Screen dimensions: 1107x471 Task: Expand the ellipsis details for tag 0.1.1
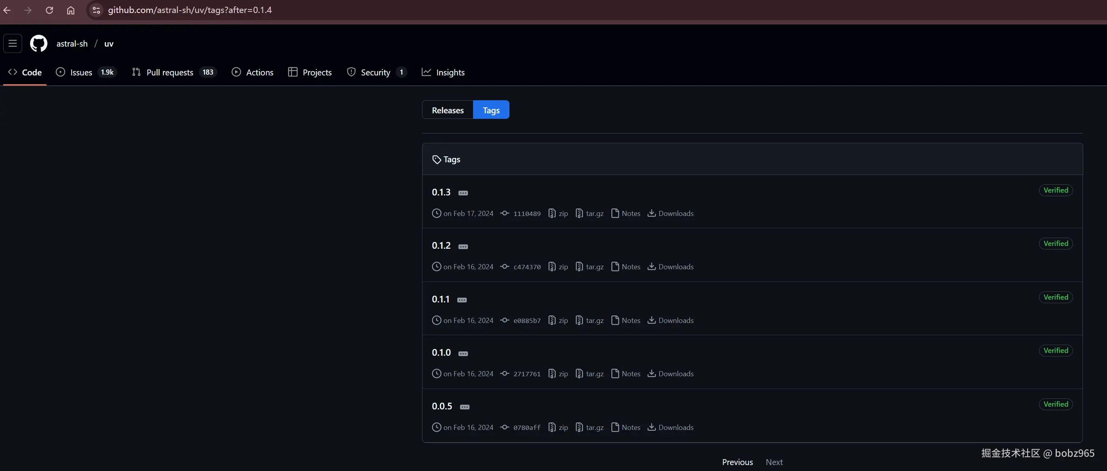click(x=462, y=300)
